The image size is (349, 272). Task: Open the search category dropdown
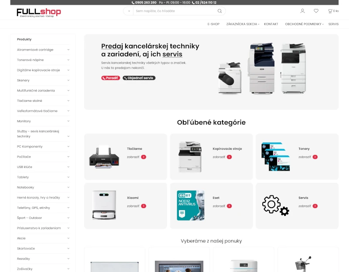pyautogui.click(x=129, y=11)
